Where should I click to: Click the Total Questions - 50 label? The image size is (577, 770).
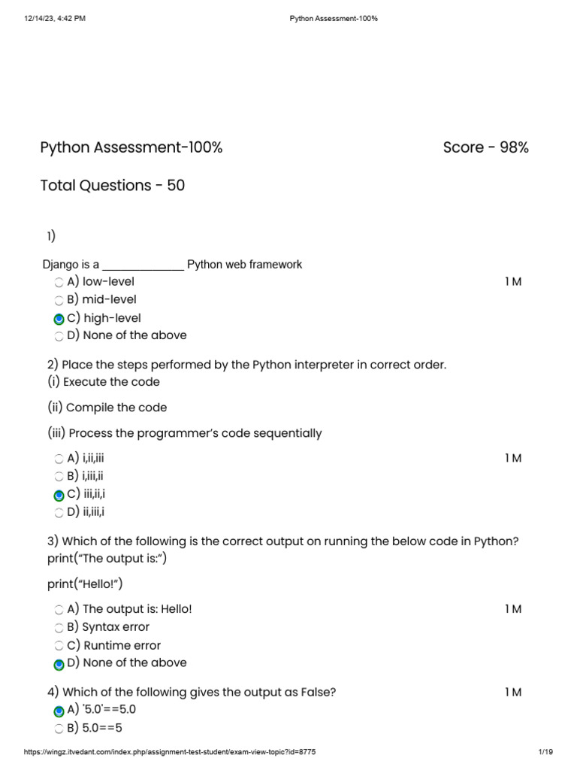(x=113, y=185)
